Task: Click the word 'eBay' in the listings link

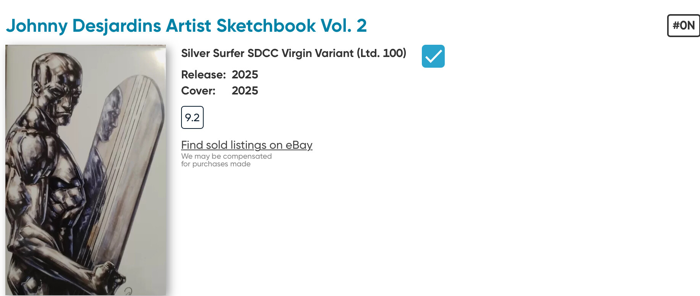Action: coord(299,145)
